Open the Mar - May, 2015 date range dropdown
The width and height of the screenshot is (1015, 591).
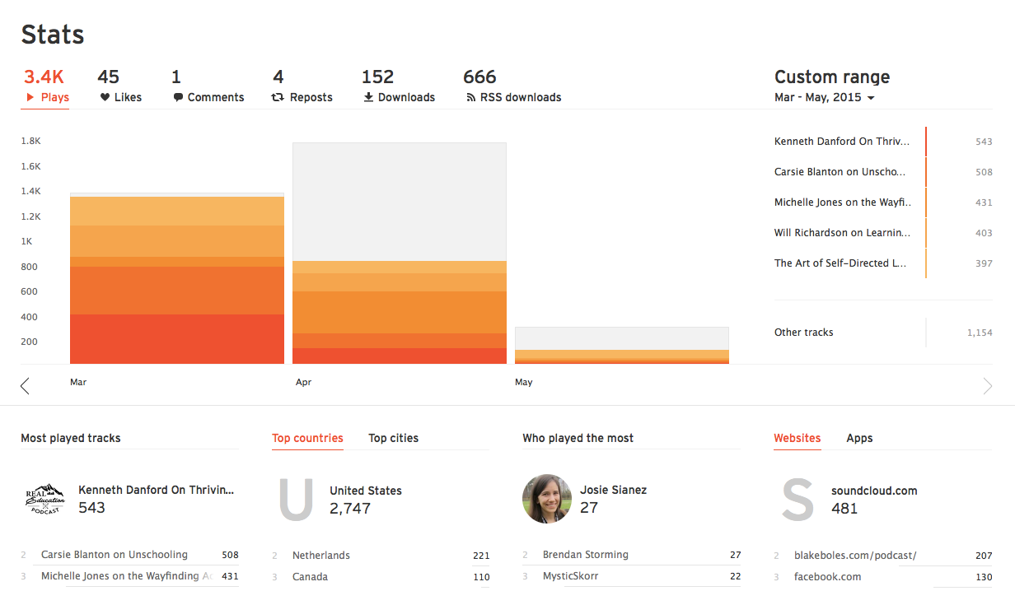click(824, 97)
